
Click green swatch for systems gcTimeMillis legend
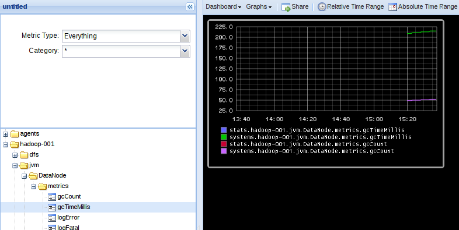click(x=224, y=137)
